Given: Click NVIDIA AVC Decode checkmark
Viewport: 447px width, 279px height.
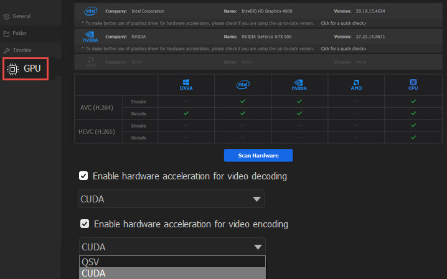Looking at the screenshot, I should point(299,113).
